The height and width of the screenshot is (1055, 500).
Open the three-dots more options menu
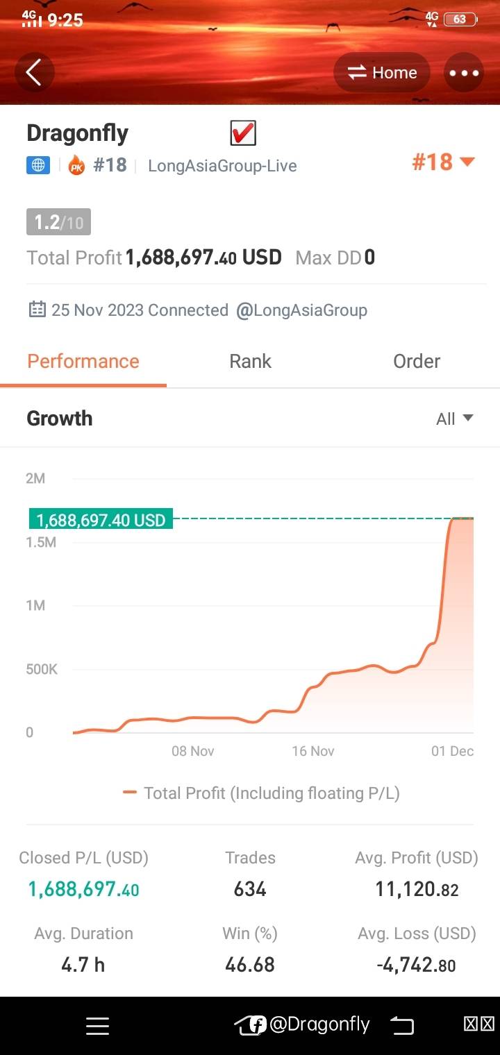point(464,73)
